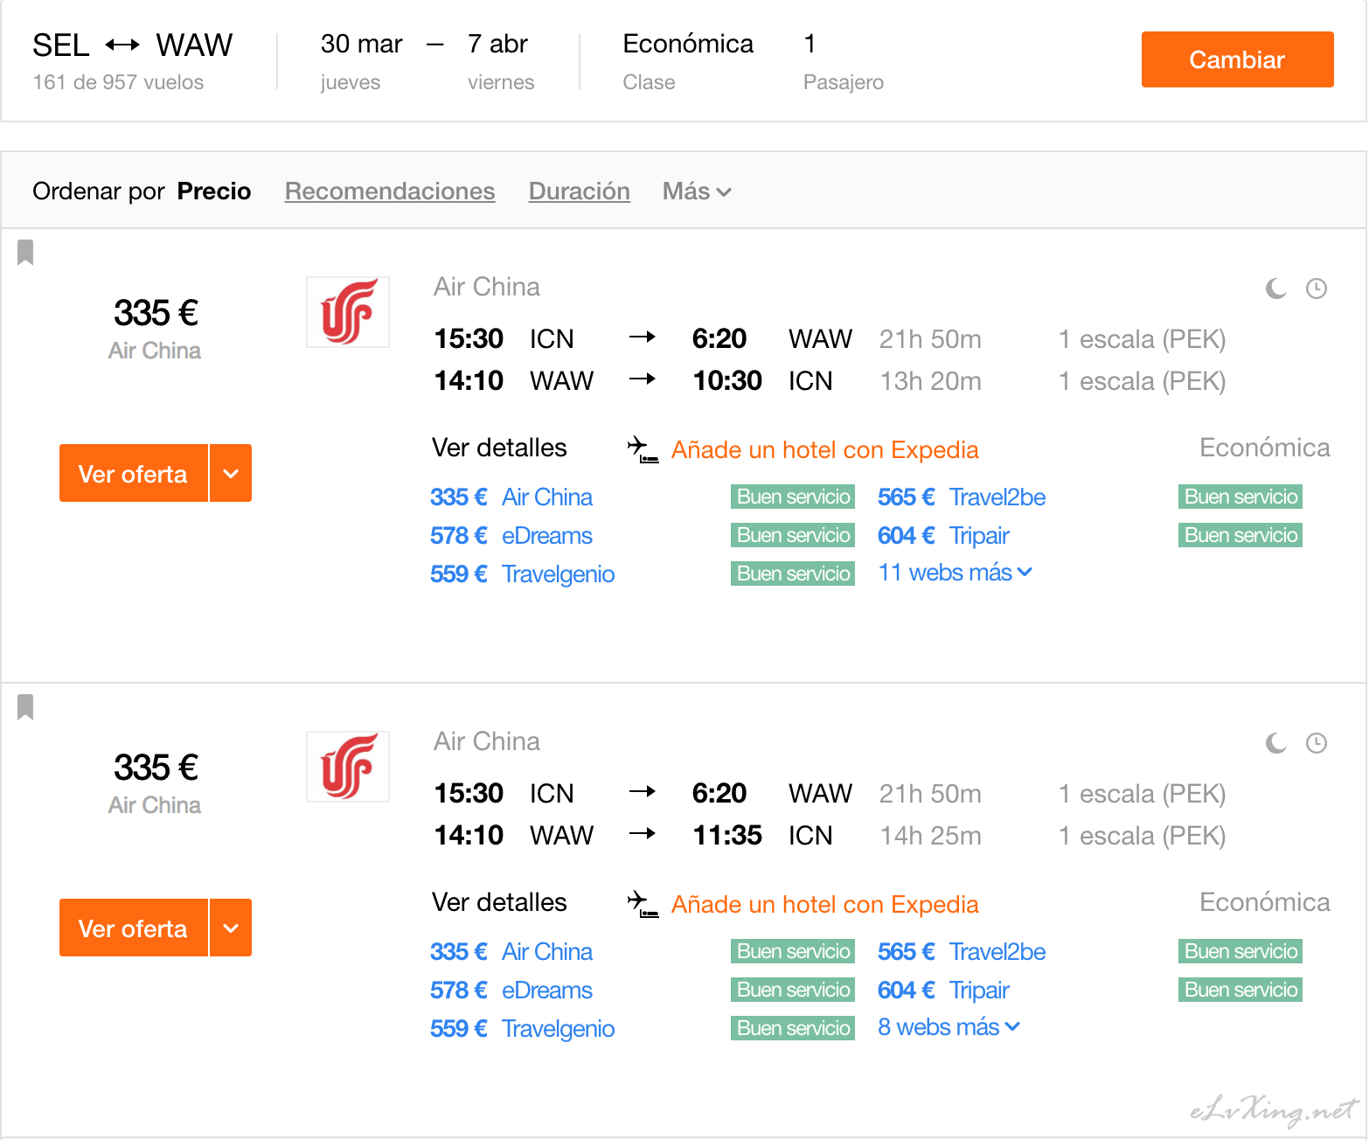Viewport: 1369px width, 1140px height.
Task: Open Ver detalles for first flight
Action: [499, 448]
